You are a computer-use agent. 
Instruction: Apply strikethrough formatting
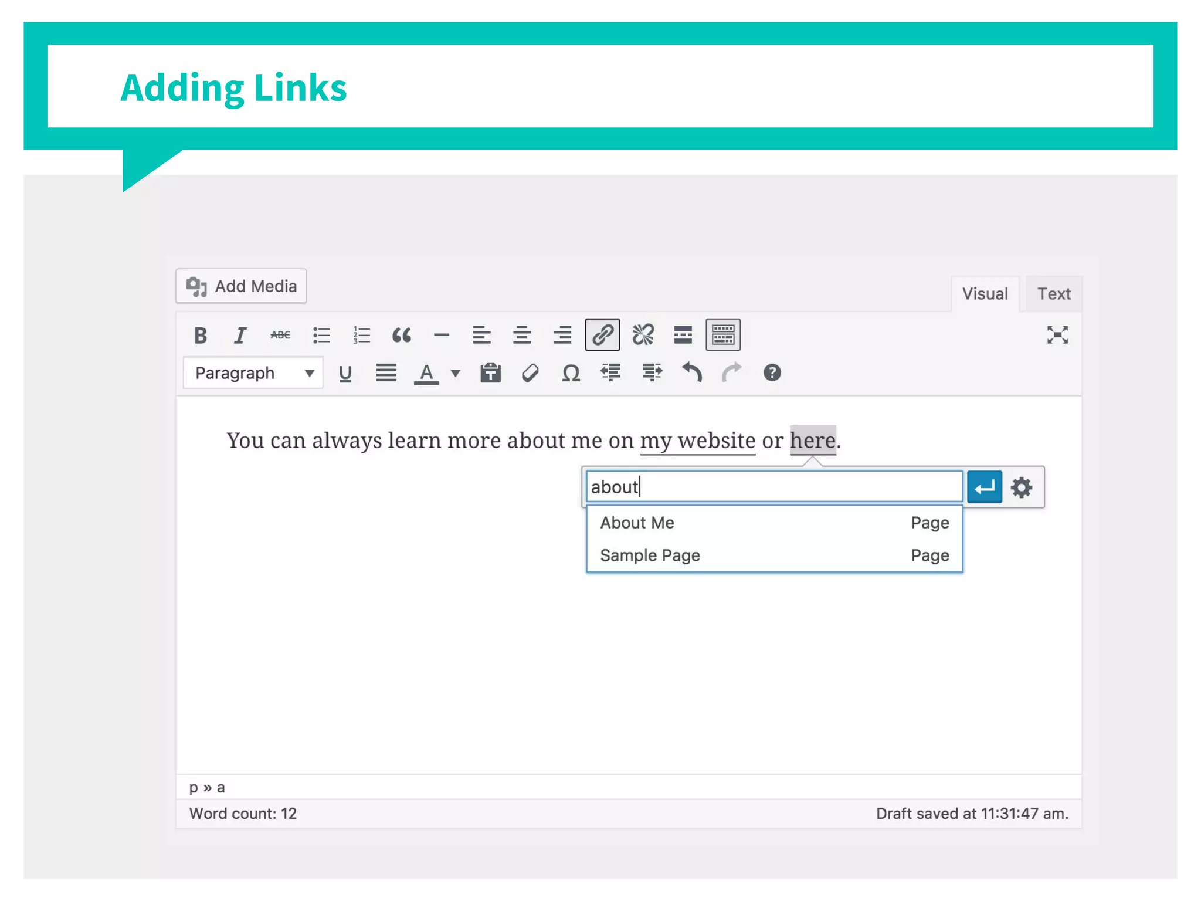coord(280,336)
